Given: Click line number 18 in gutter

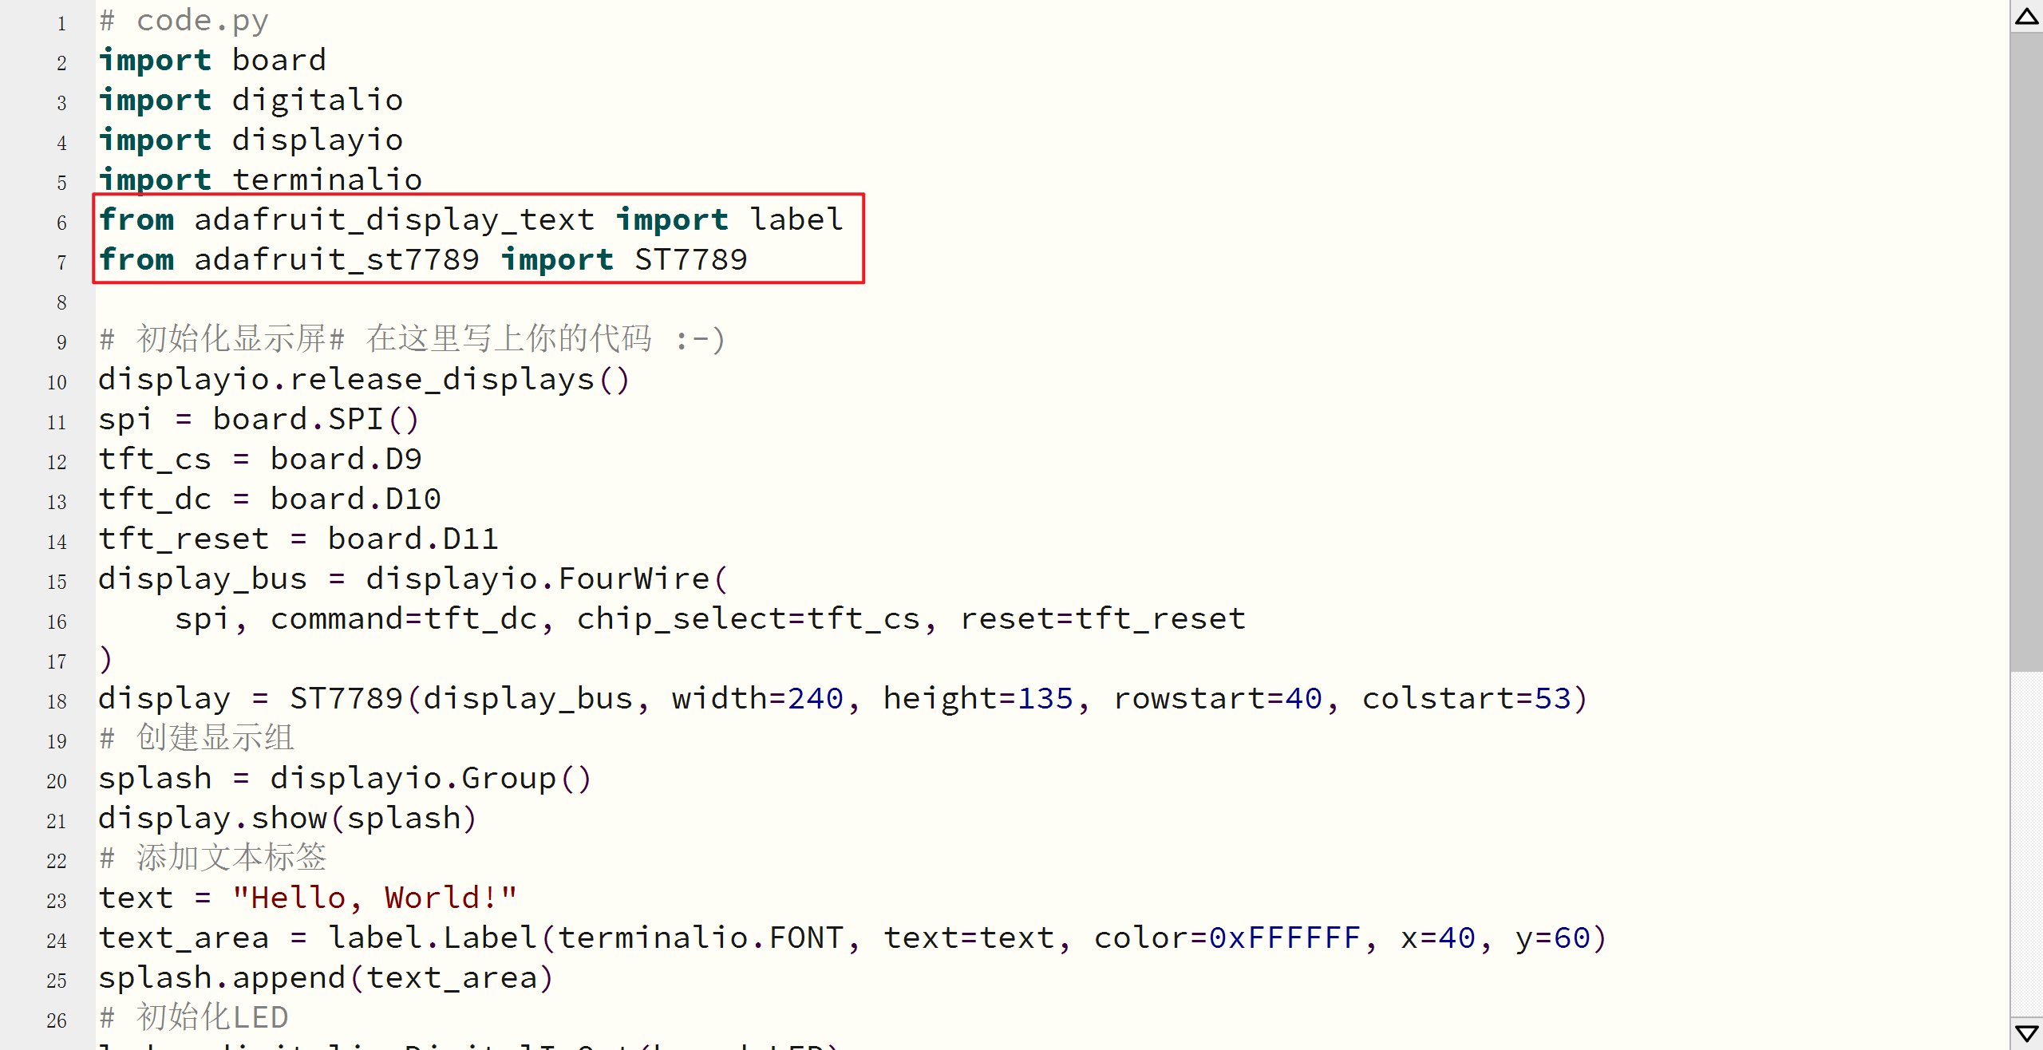Looking at the screenshot, I should coord(57,701).
